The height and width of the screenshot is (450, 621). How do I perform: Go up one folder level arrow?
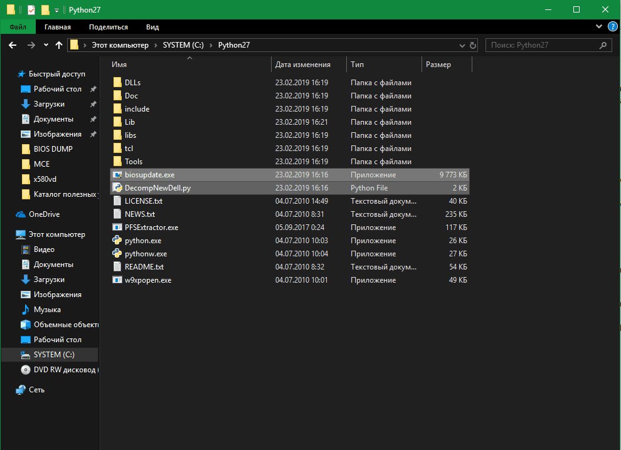click(59, 45)
